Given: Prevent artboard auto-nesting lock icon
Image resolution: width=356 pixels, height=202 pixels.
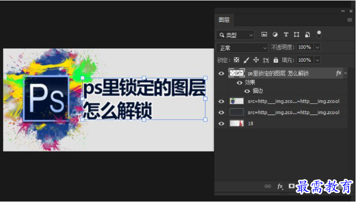Looking at the screenshot, I should (x=266, y=60).
